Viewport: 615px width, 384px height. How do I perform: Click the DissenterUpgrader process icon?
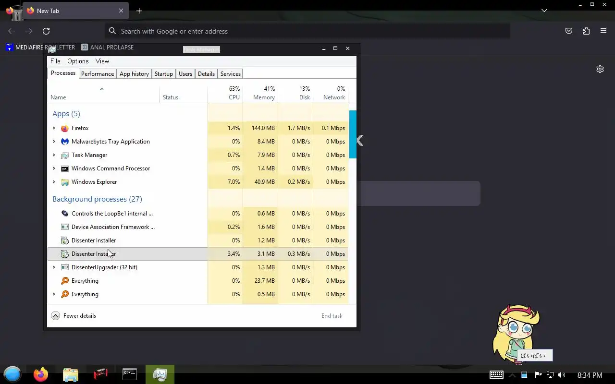tap(65, 267)
